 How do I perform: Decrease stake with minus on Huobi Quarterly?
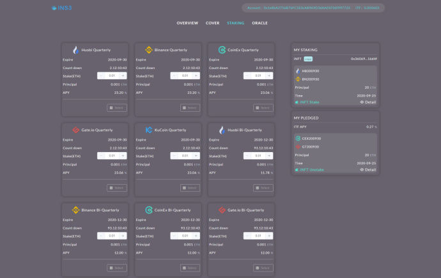click(101, 75)
